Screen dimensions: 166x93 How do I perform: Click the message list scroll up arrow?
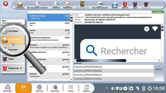click(71, 16)
